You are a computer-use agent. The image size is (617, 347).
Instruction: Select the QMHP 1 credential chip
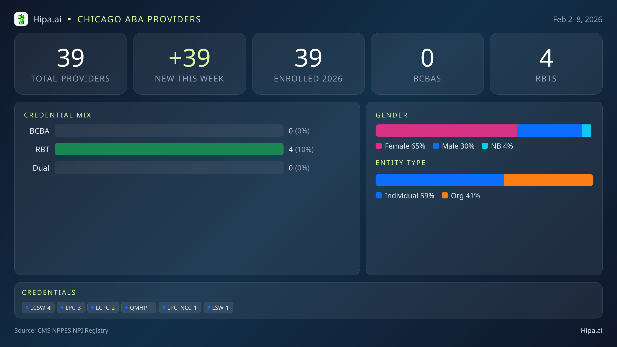pos(139,308)
